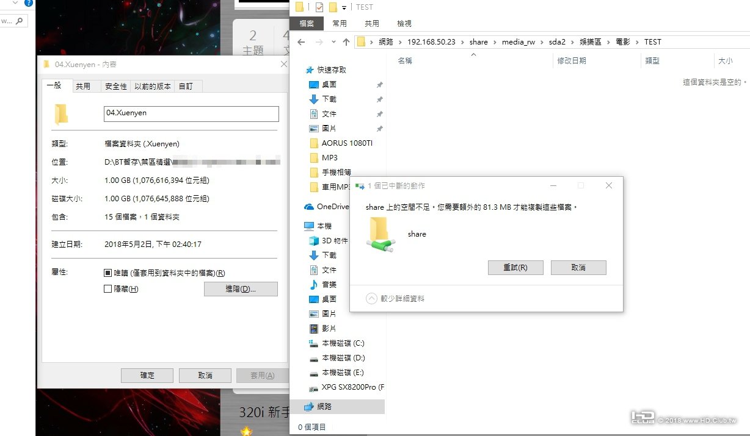
Task: Open 圖片 under quick access
Action: click(x=329, y=129)
